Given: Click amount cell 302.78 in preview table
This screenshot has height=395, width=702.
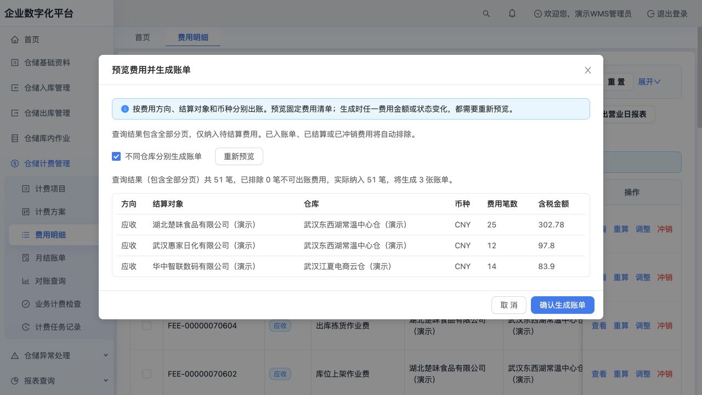Looking at the screenshot, I should click(551, 224).
